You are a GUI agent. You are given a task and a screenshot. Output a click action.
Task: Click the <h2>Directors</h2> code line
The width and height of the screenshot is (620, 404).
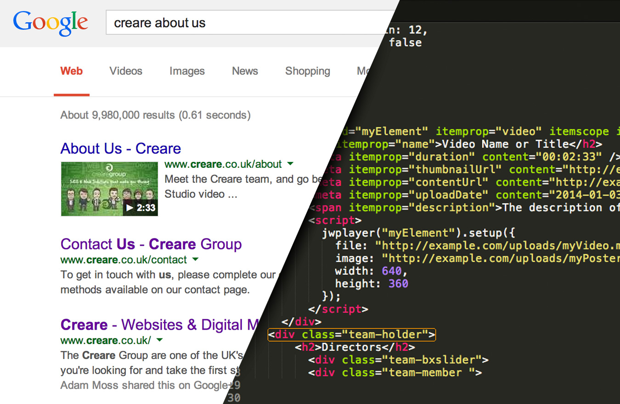coord(355,347)
